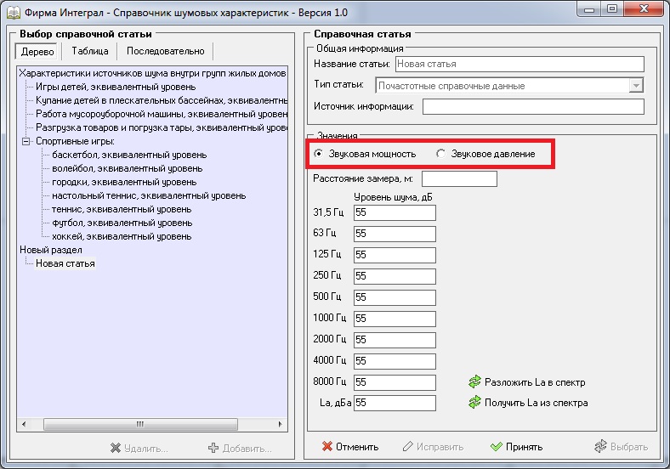Select Новая статья in the tree
The height and width of the screenshot is (469, 670).
tap(65, 263)
